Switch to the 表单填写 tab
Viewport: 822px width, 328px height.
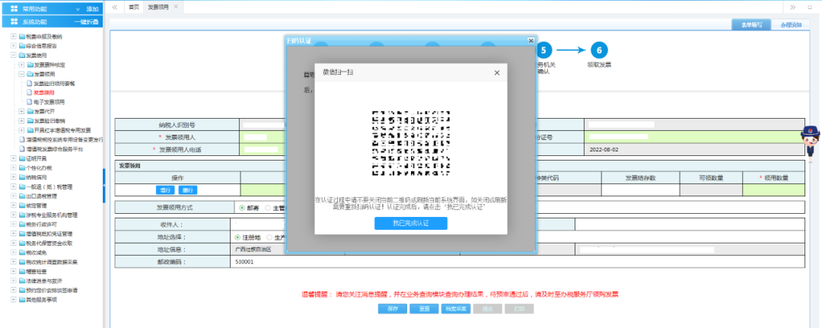point(750,24)
